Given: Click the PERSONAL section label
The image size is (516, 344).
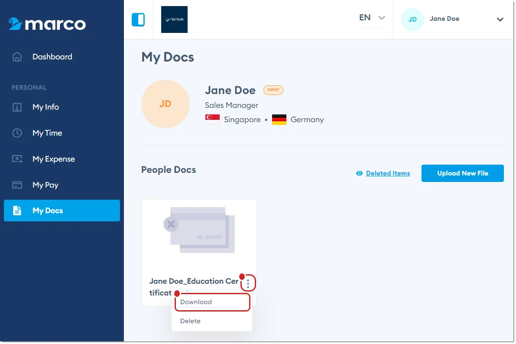Looking at the screenshot, I should (29, 88).
